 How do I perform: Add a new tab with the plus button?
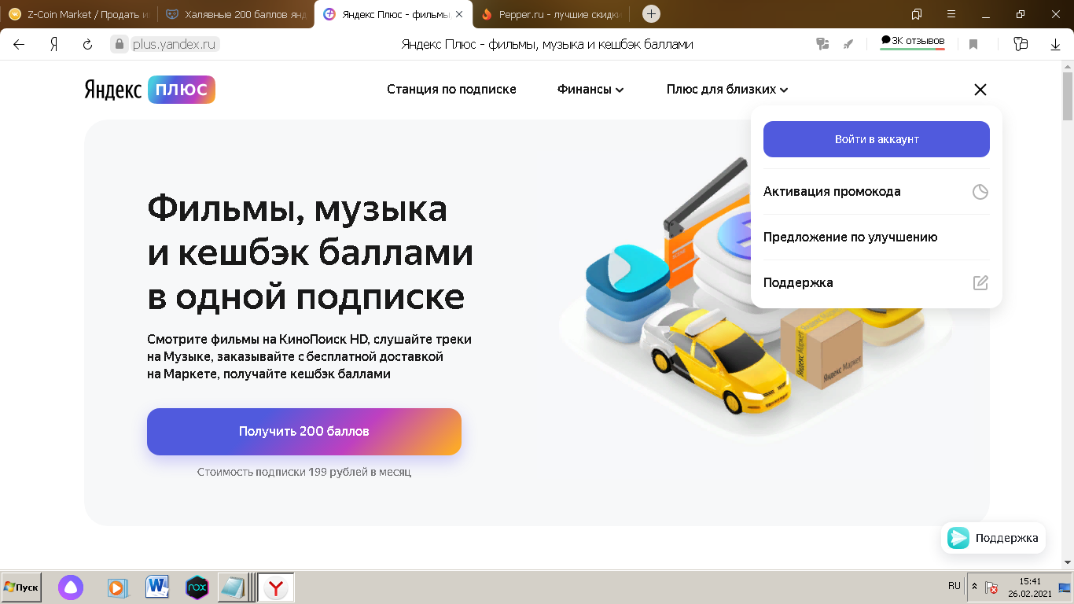point(651,14)
